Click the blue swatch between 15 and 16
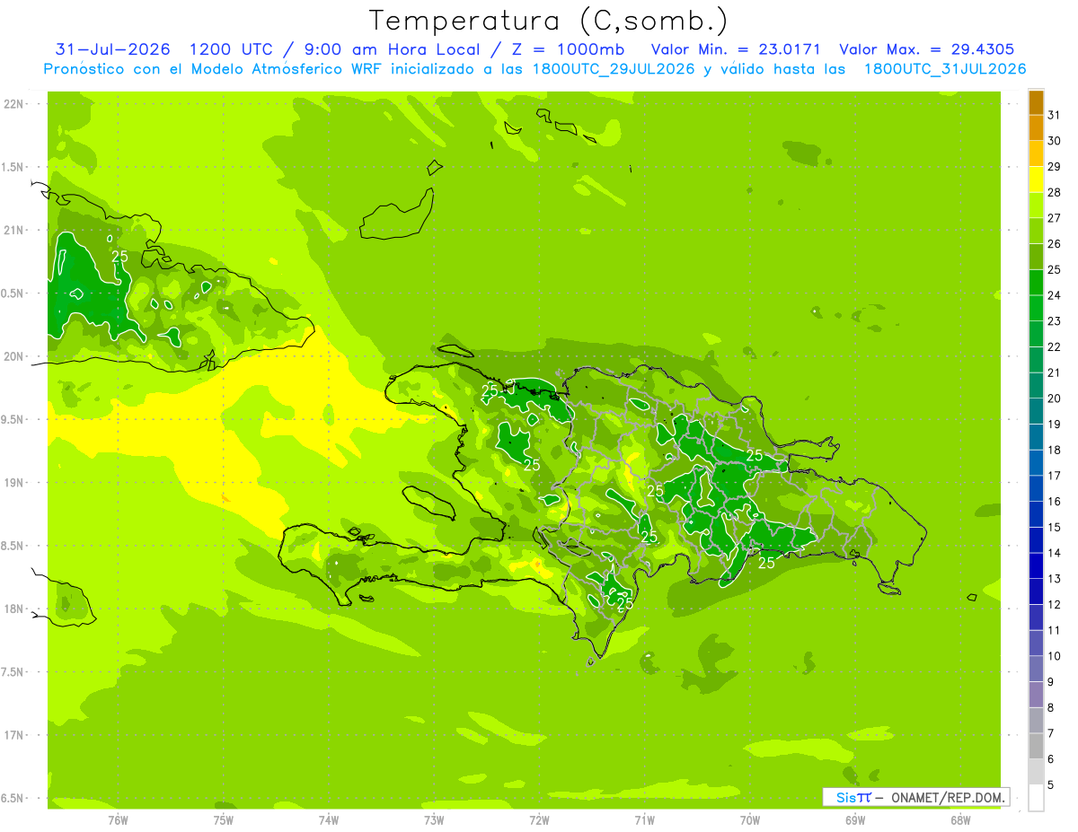Image resolution: width=1078 pixels, height=832 pixels. point(1036,514)
